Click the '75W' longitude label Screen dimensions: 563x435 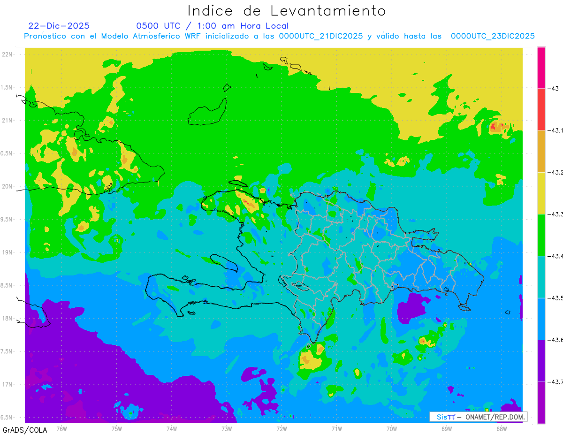[117, 428]
